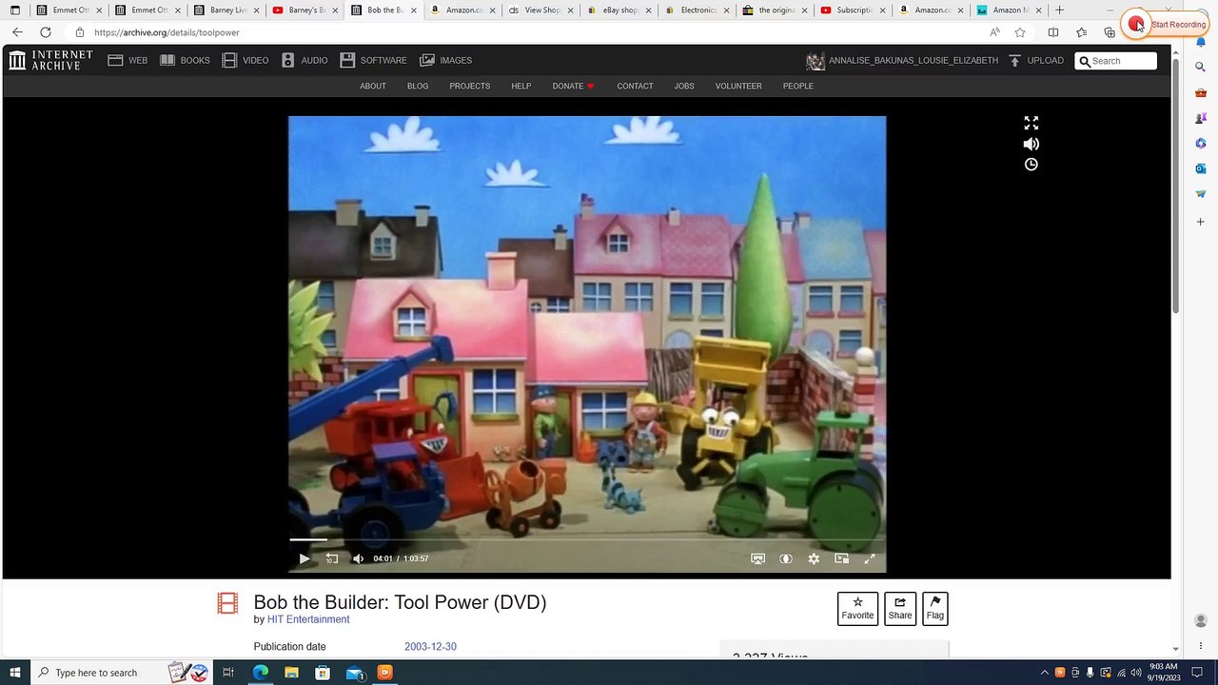The image size is (1218, 685).
Task: Click the taskbar search box
Action: tap(121, 673)
